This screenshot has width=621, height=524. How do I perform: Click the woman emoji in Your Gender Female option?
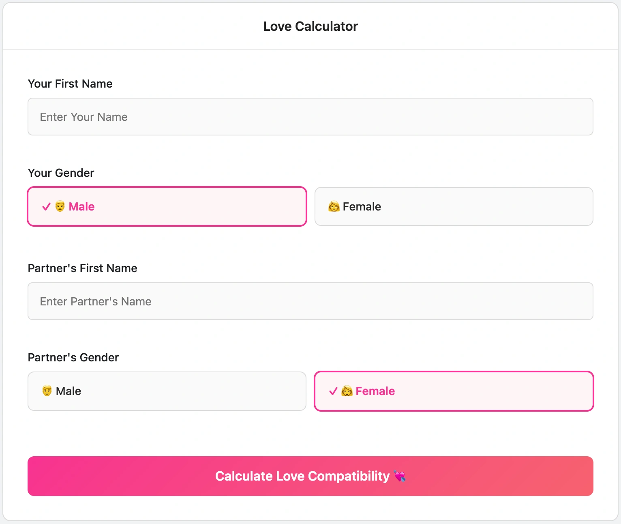(333, 206)
